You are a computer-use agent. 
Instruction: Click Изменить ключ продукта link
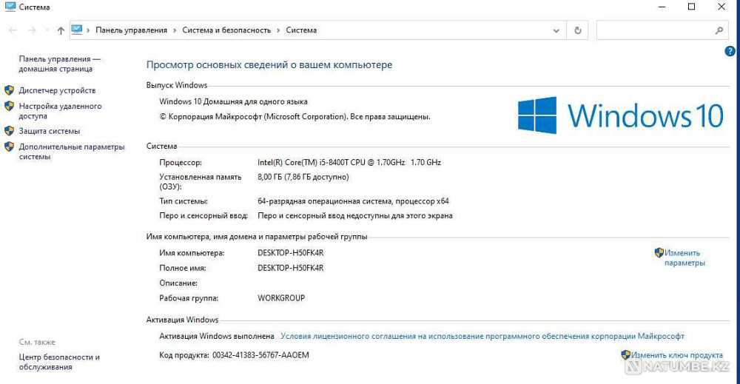(677, 354)
